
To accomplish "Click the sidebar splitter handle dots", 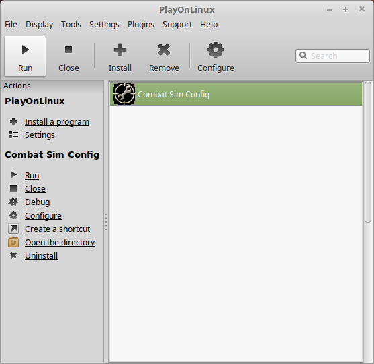I will point(106,222).
